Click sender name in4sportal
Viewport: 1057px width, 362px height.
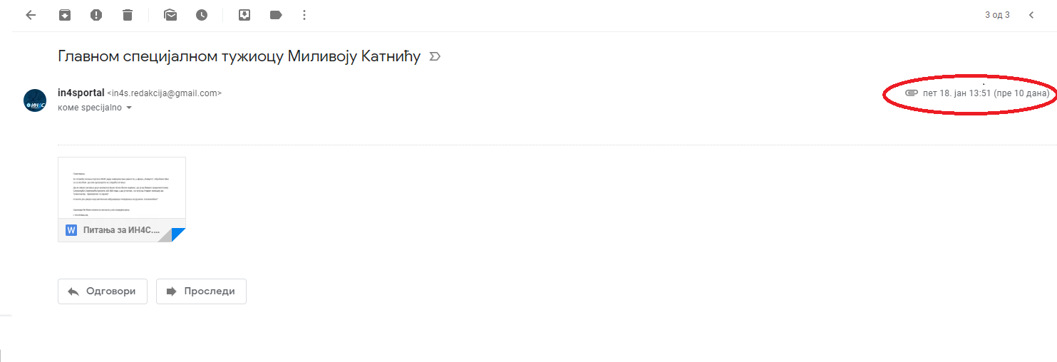[x=81, y=93]
